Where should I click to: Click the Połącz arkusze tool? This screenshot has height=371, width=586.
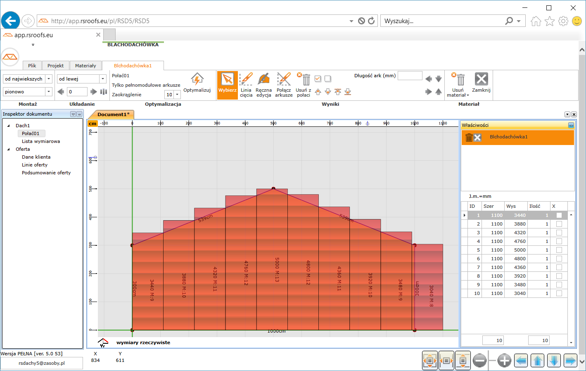[284, 79]
